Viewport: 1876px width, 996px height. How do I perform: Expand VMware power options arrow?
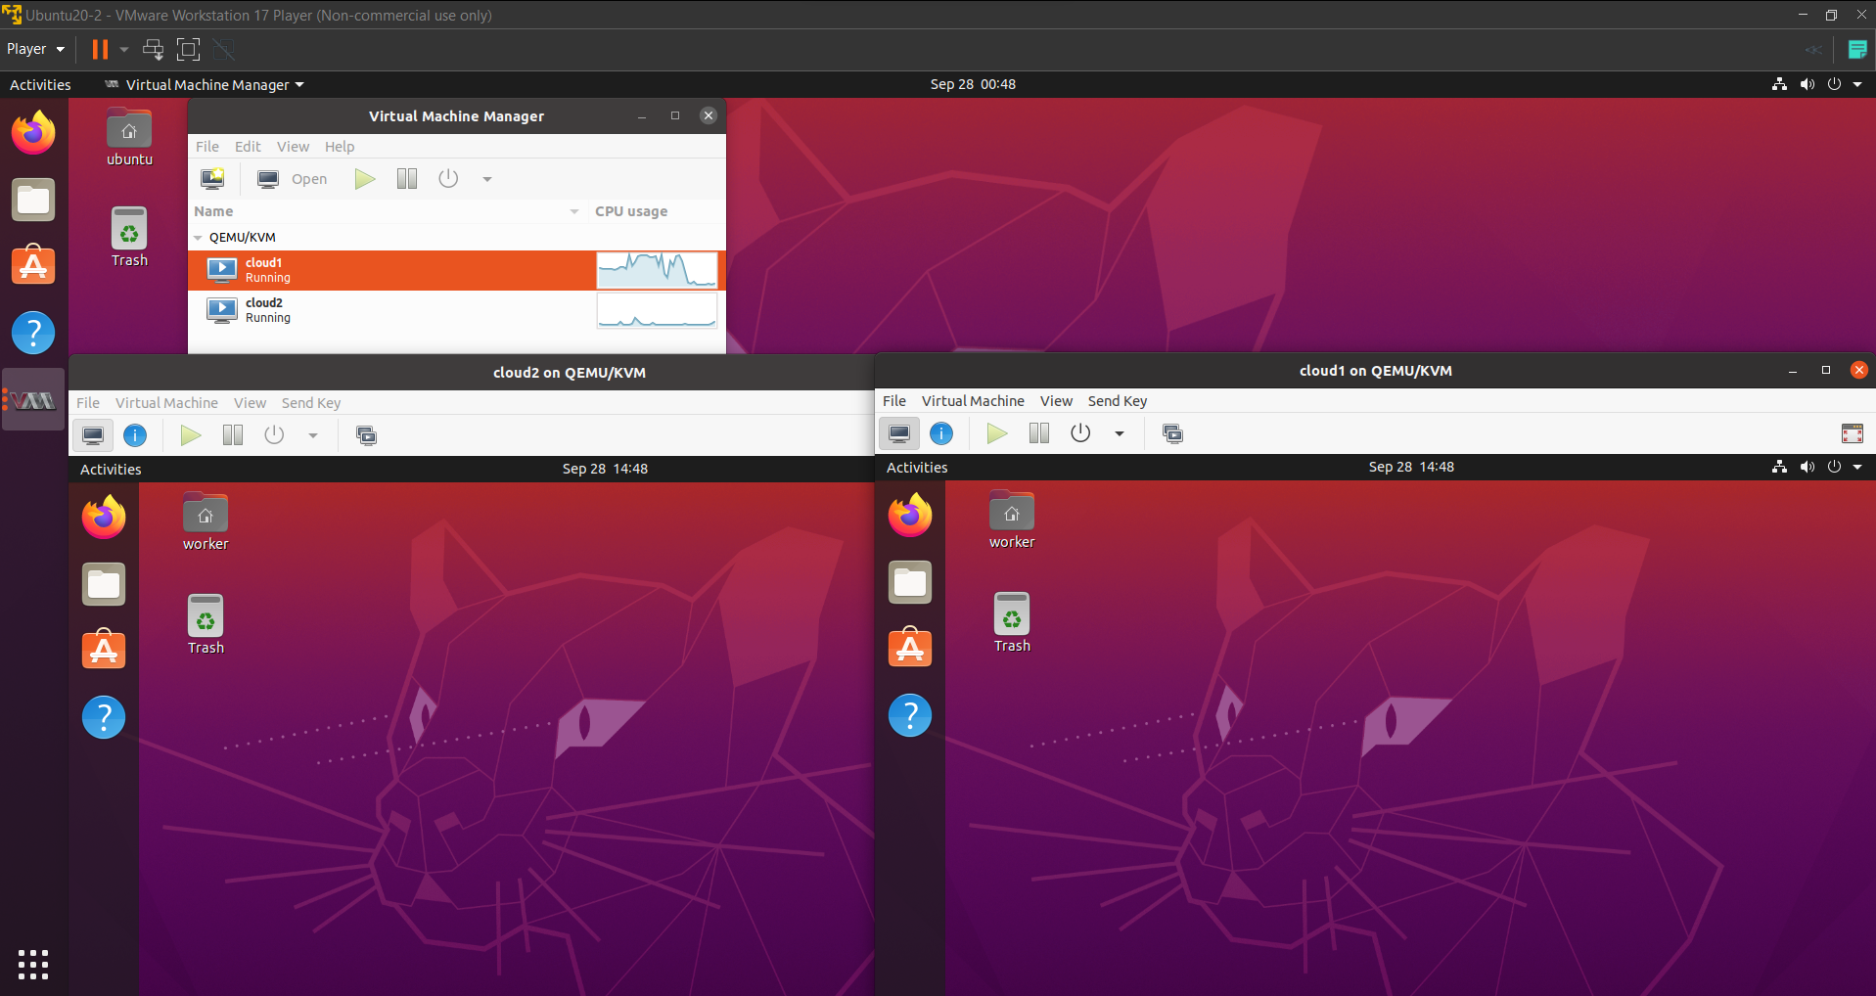124,49
